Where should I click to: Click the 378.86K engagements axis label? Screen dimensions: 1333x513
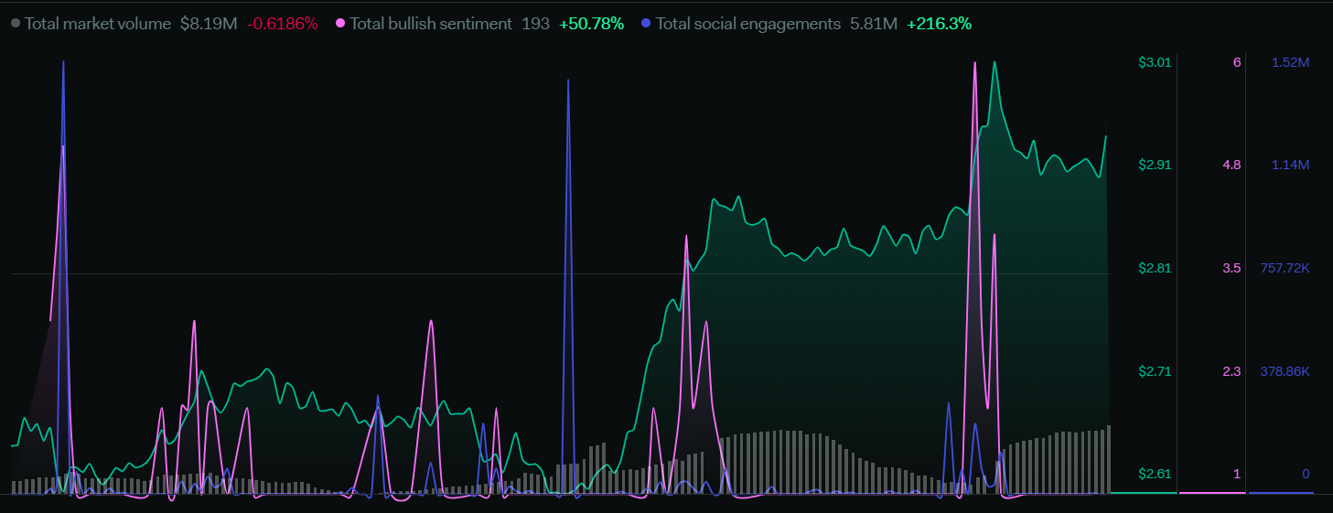1285,371
